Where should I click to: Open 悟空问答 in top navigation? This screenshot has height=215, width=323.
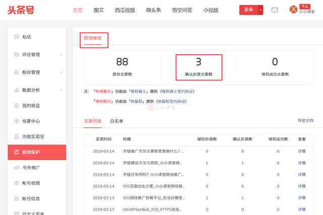coord(182,10)
